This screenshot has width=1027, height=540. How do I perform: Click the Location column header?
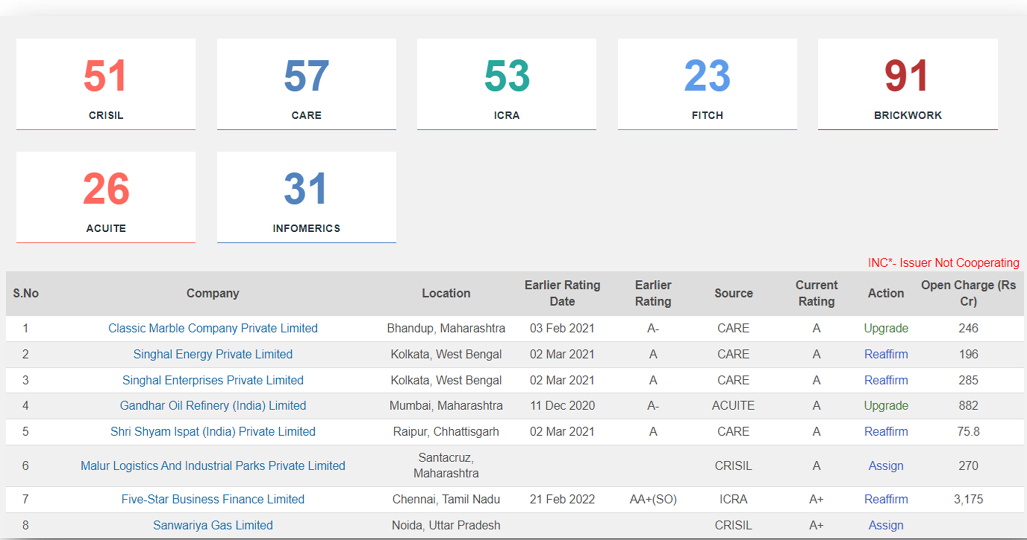pyautogui.click(x=446, y=293)
